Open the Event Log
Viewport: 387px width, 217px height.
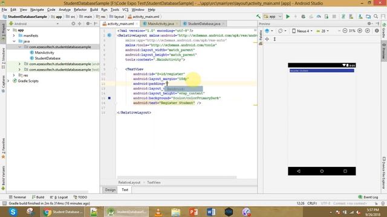pos(368,197)
